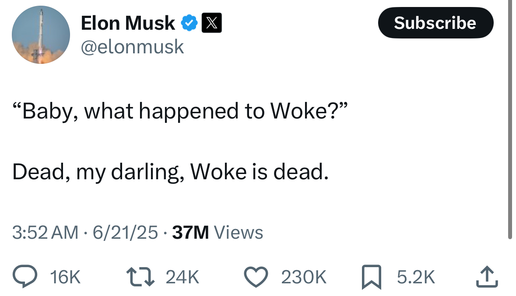This screenshot has width=516, height=296.
Task: Open the Elon Musk profile name
Action: (x=128, y=23)
